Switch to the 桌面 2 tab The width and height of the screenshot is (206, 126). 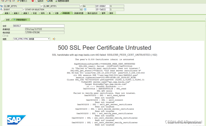click(16, 13)
